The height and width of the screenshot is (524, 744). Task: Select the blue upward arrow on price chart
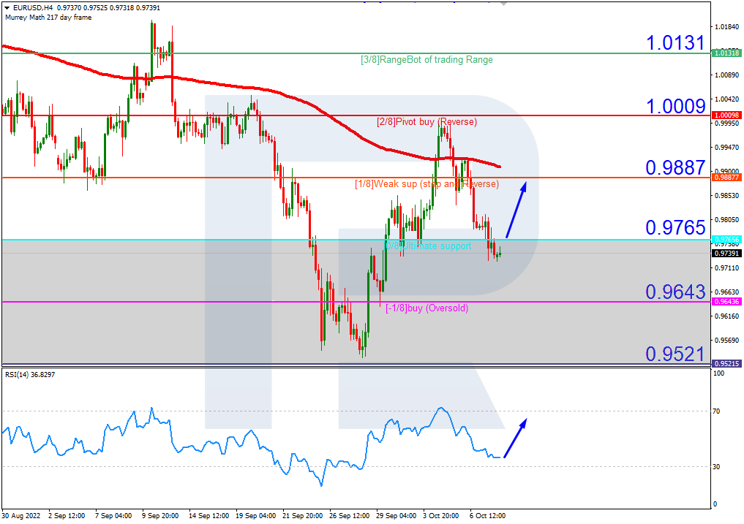tap(516, 210)
